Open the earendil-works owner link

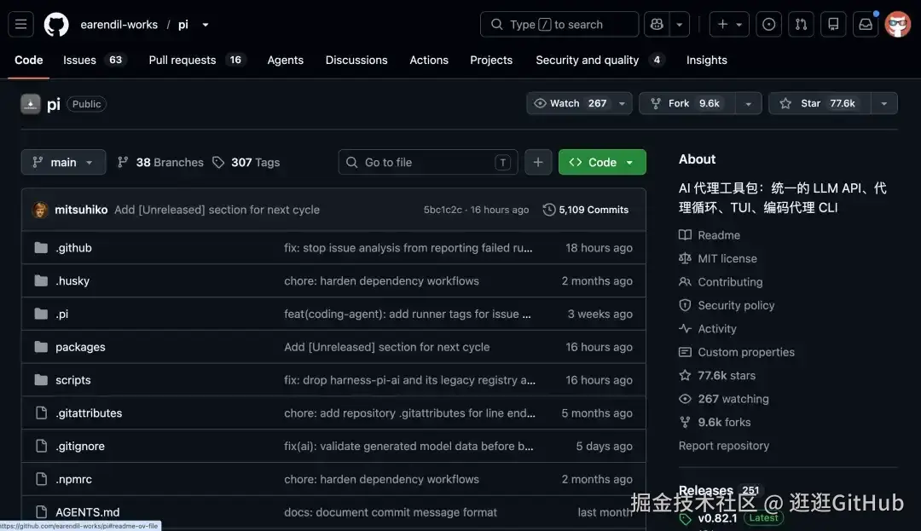[x=119, y=25]
